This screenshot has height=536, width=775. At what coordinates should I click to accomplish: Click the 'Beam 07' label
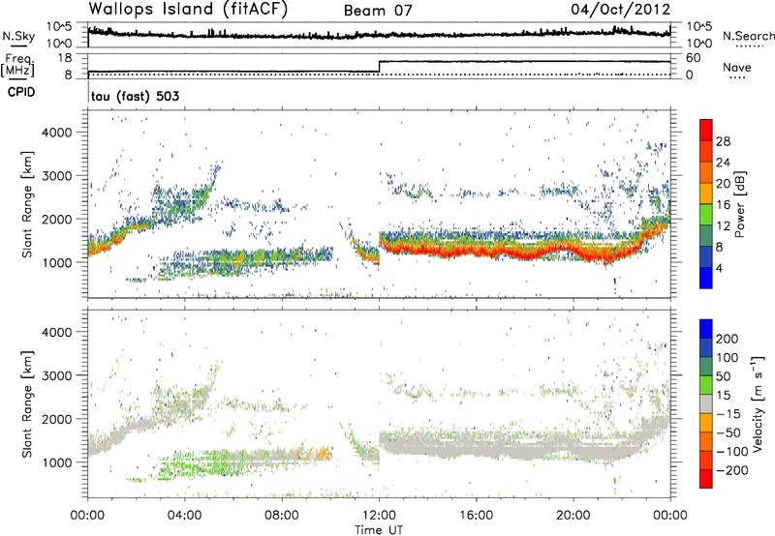point(378,11)
